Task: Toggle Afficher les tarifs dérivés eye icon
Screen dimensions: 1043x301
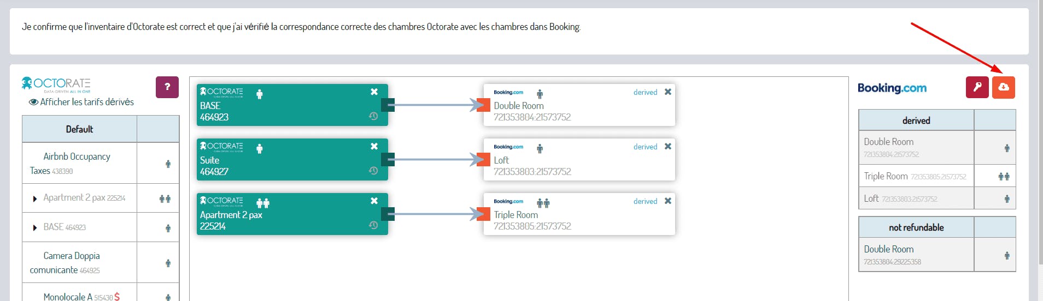Action: 33,102
